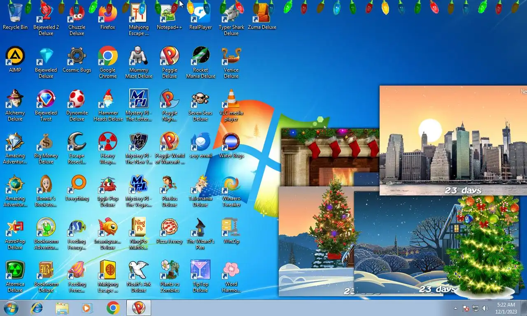The height and width of the screenshot is (316, 527).
Task: Select the Atomica Deluxe icon
Action: [15, 276]
